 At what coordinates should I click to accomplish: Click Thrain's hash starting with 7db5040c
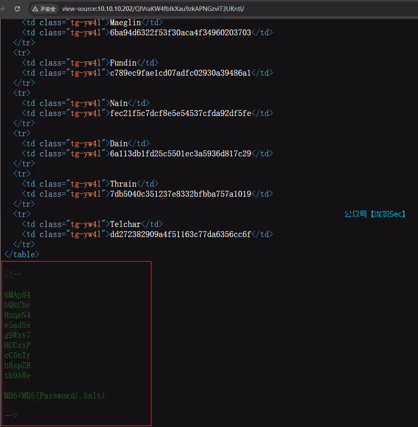(180, 194)
